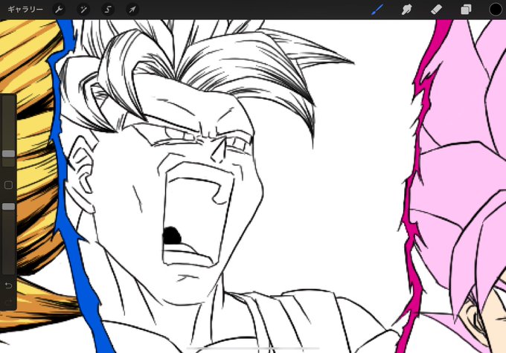Tap the square Modify button in sidebar
The width and height of the screenshot is (506, 353).
click(9, 185)
